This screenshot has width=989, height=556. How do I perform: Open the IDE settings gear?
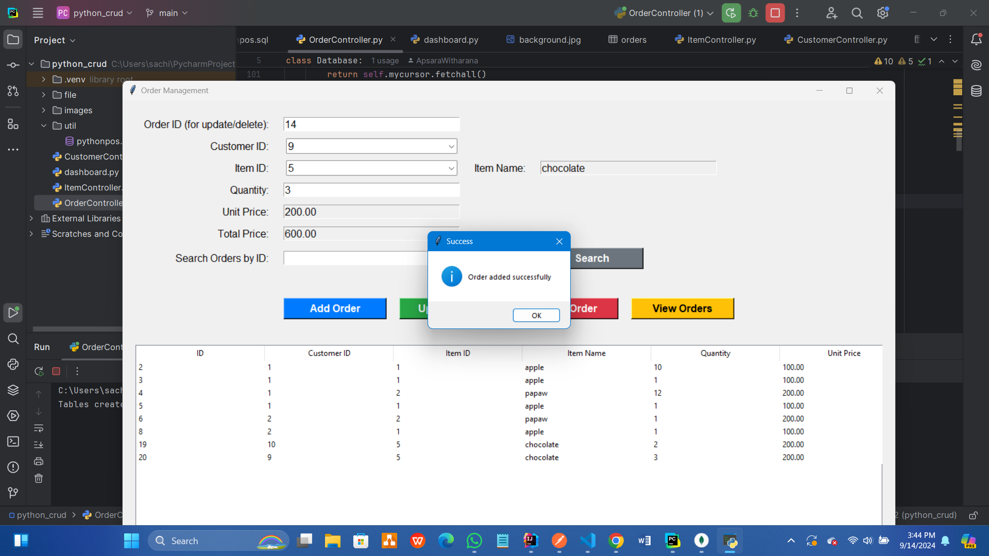coord(882,13)
